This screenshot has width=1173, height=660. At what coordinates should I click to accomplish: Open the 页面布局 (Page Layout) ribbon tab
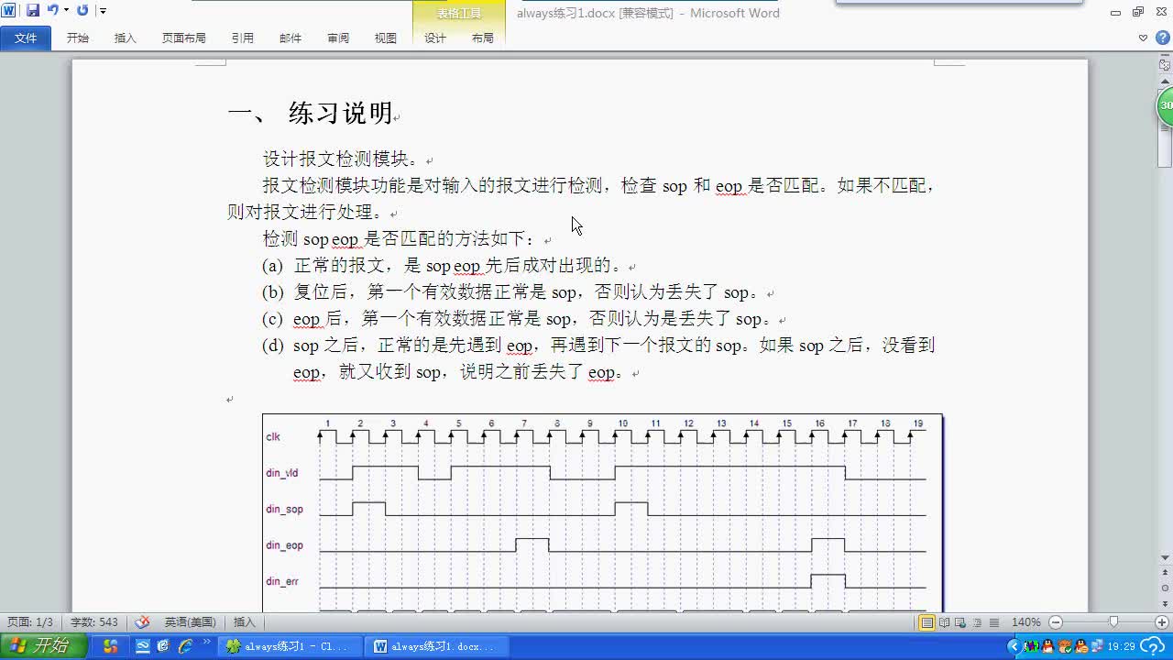pos(183,38)
